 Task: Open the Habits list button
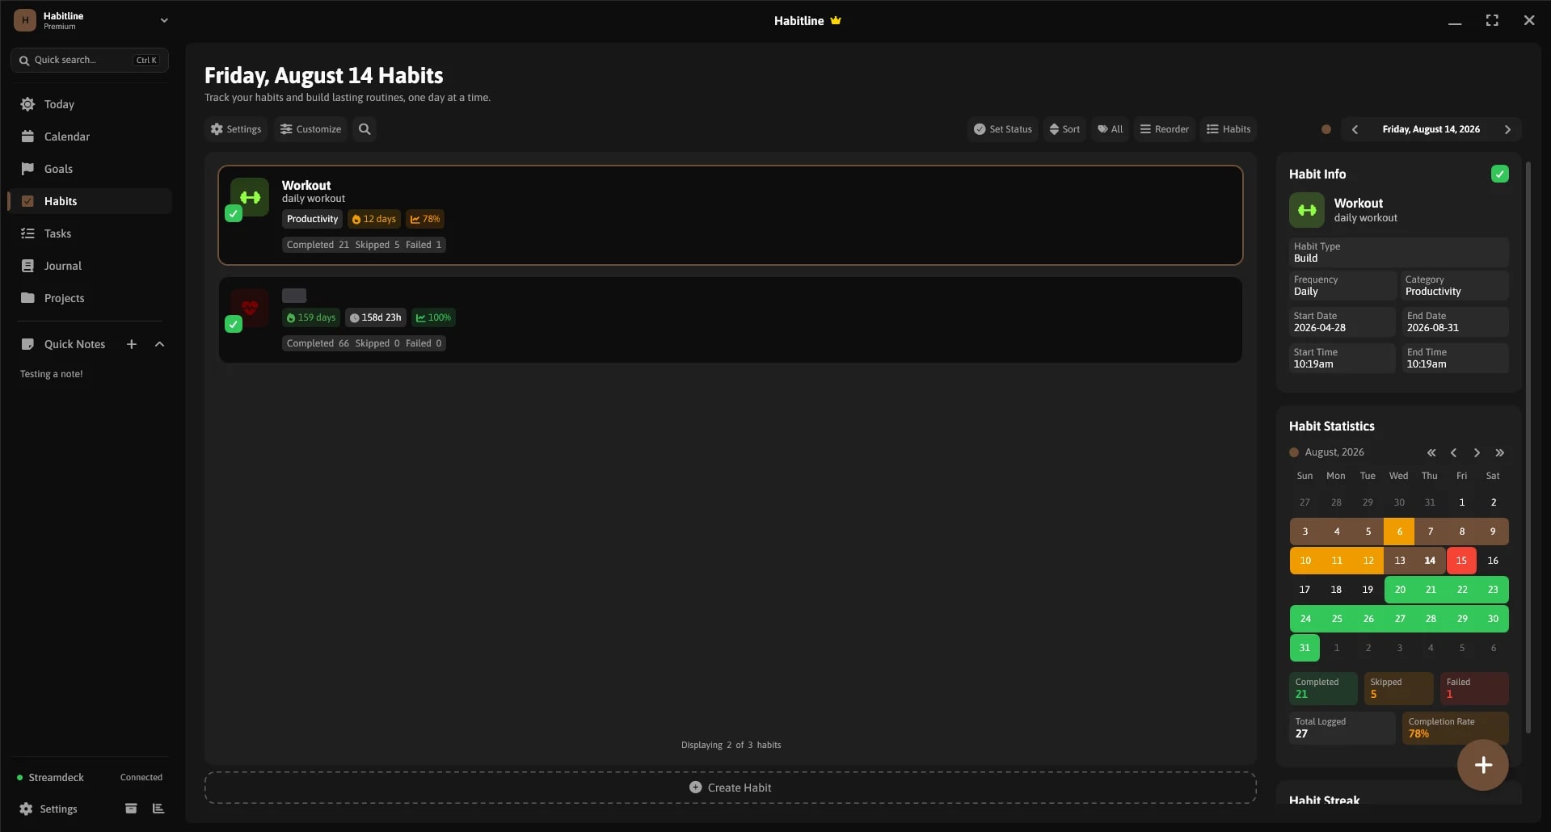coord(1229,129)
